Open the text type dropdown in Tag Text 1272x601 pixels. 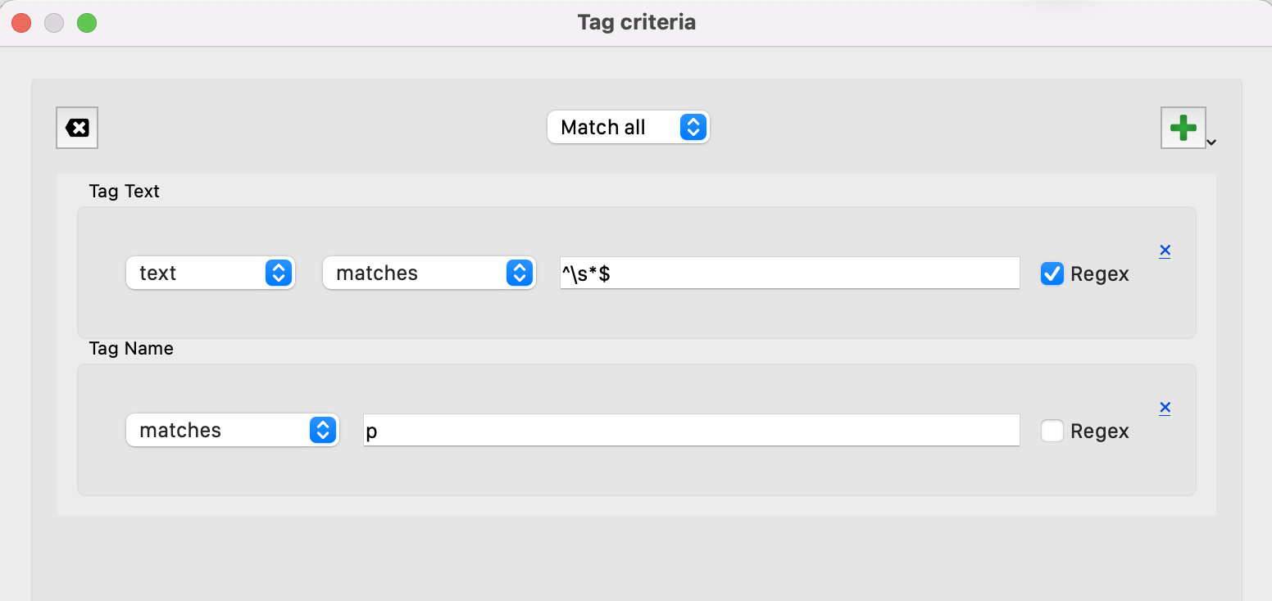[x=210, y=273]
